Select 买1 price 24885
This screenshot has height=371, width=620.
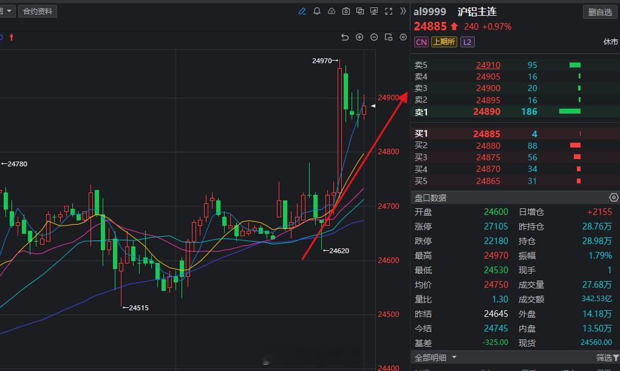coord(487,134)
